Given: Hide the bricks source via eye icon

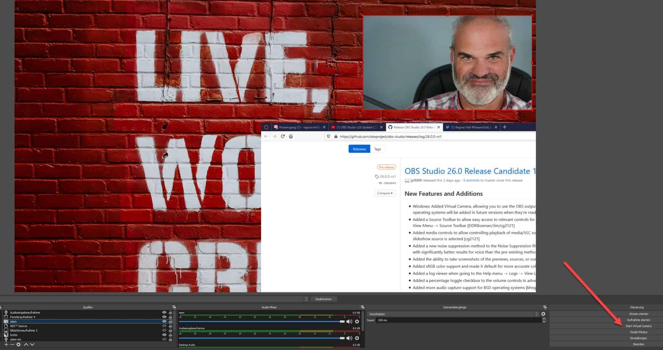Looking at the screenshot, I should 164,335.
